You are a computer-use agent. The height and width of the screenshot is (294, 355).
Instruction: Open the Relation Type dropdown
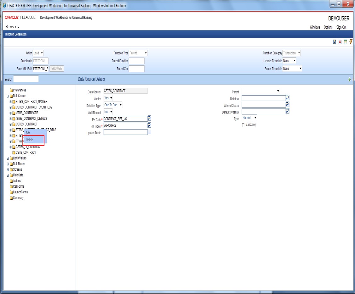(113, 105)
